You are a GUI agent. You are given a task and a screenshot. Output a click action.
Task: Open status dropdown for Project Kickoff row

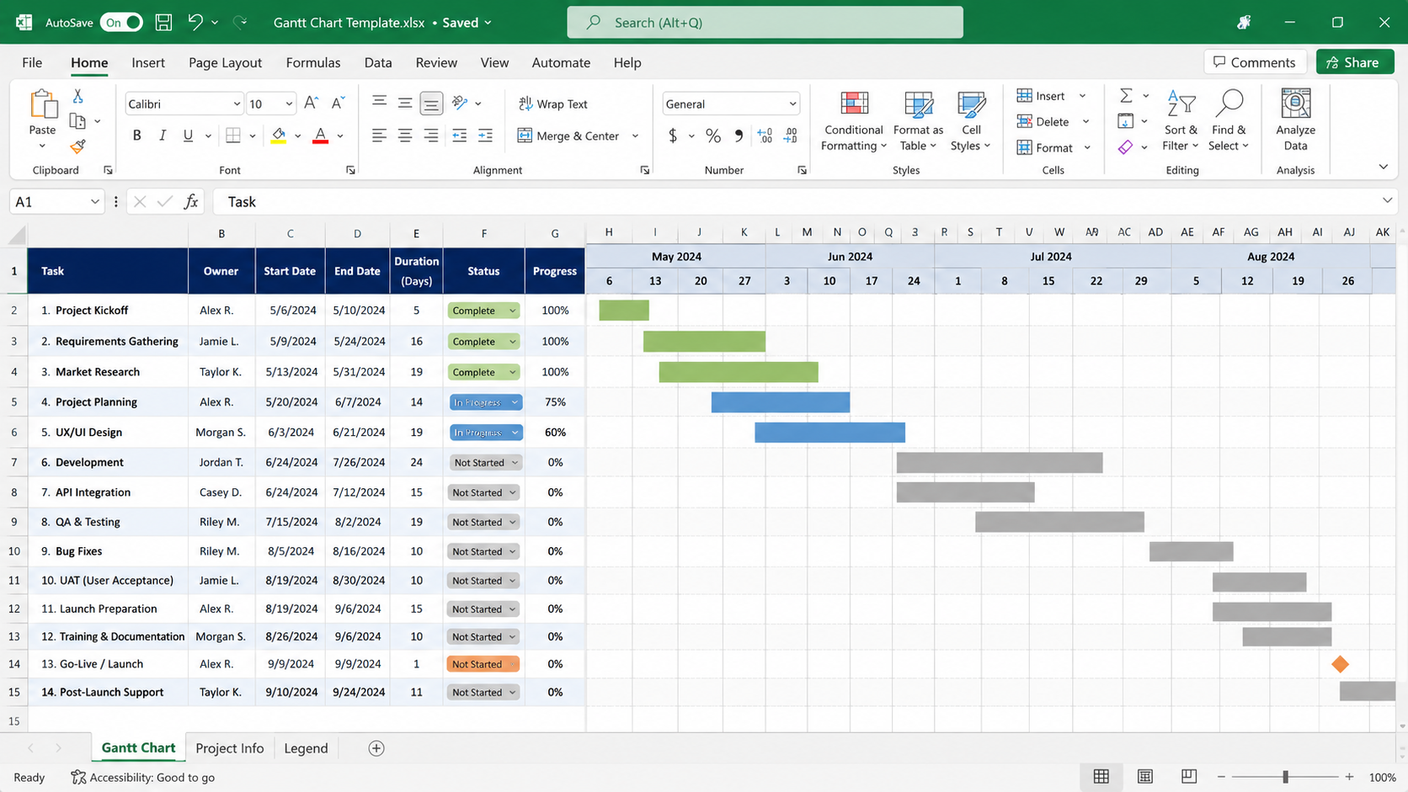tap(512, 311)
